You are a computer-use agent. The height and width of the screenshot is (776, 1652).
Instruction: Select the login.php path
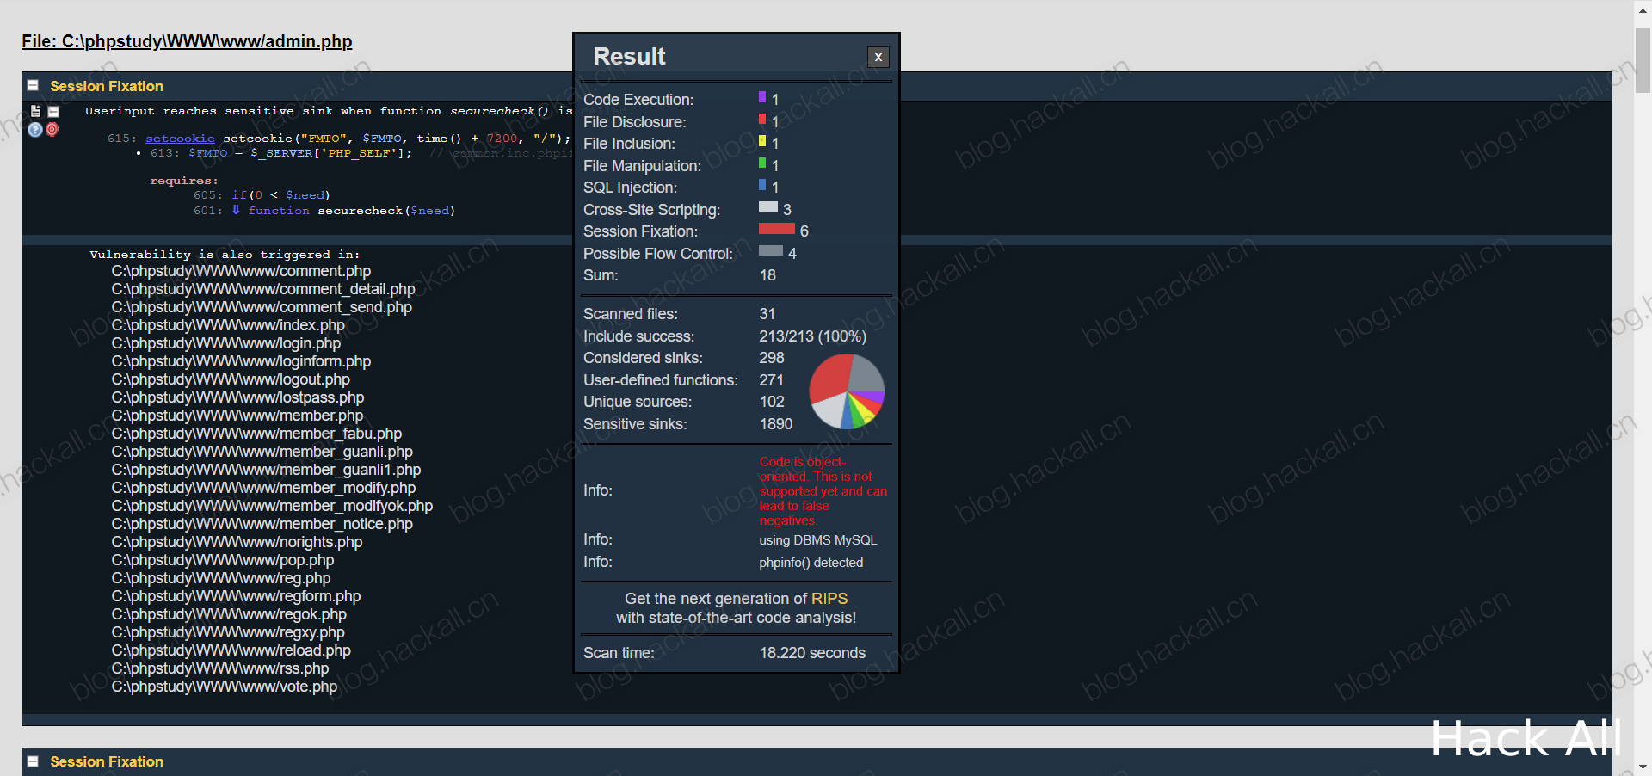tap(226, 343)
